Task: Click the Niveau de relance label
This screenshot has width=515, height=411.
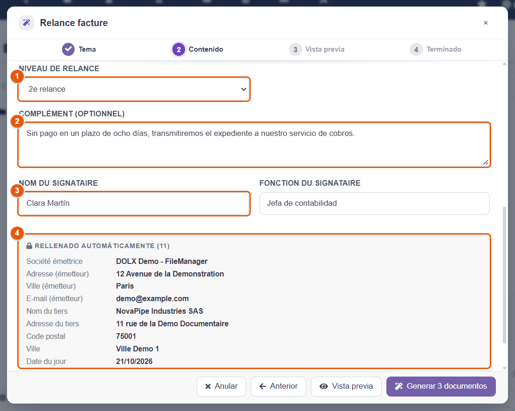Action: (59, 68)
